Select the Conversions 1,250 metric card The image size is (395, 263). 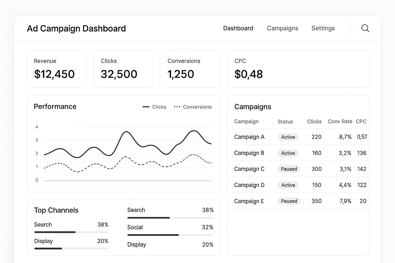coord(190,69)
